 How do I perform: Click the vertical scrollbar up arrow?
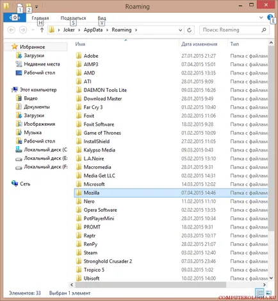[x=271, y=42]
